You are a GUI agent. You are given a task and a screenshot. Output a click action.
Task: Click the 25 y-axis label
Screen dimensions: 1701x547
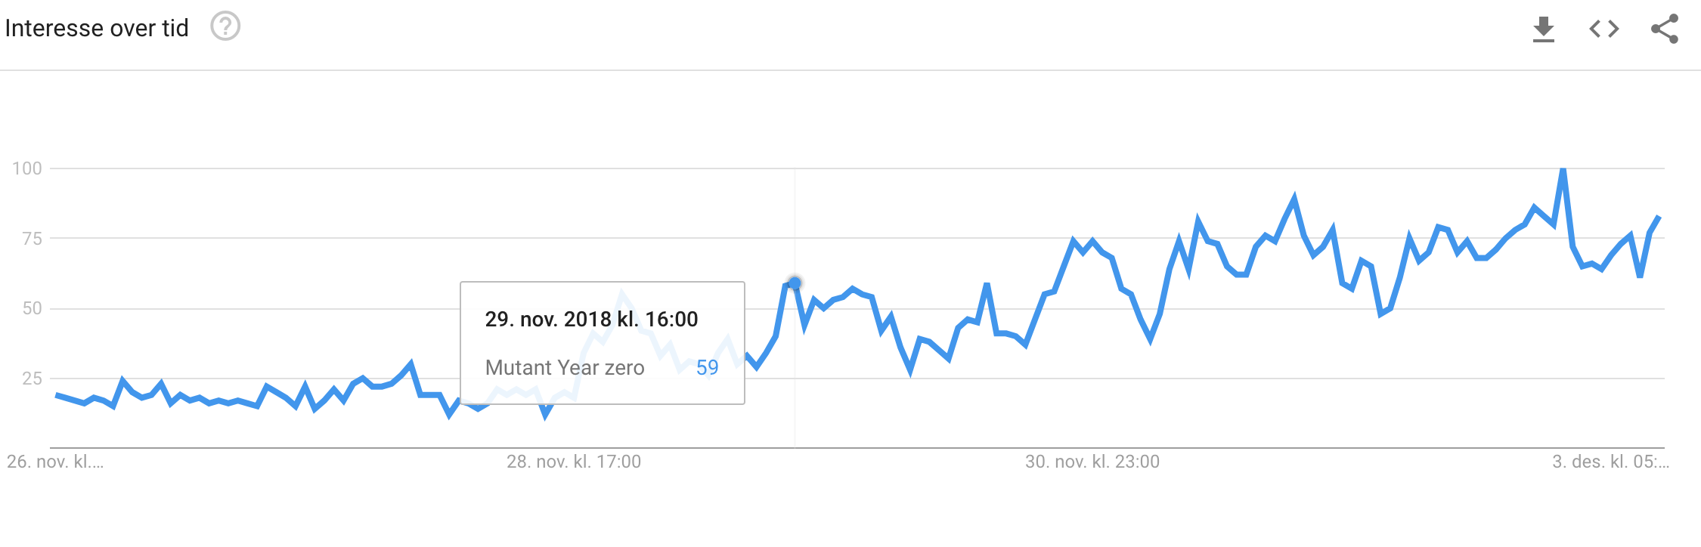[33, 379]
